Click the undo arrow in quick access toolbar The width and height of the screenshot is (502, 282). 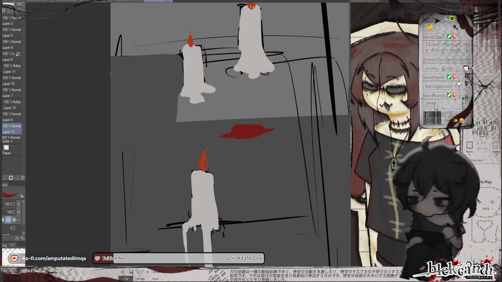click(138, 272)
